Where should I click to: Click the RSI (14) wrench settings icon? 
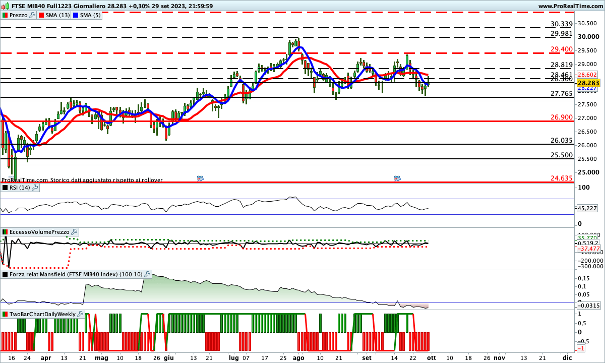click(x=35, y=188)
